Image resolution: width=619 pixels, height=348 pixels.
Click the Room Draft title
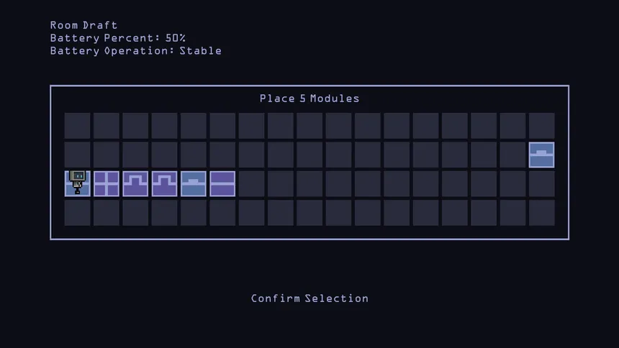83,25
